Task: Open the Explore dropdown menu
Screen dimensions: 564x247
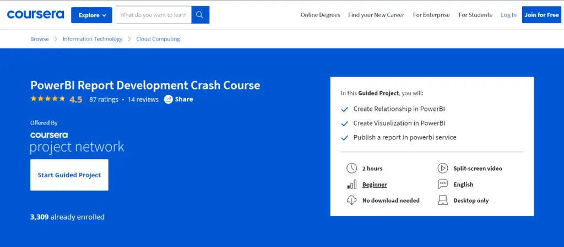Action: pos(91,15)
